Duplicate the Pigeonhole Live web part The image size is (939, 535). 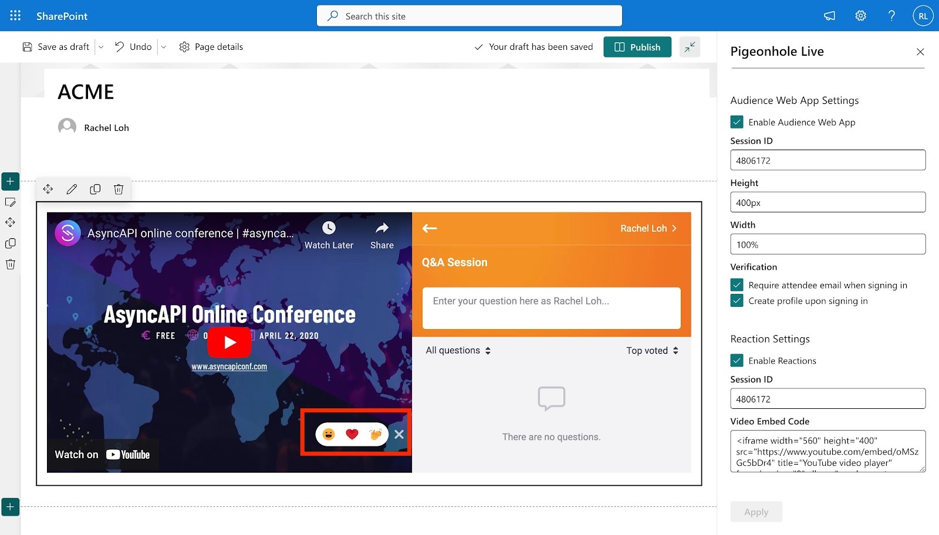(94, 189)
